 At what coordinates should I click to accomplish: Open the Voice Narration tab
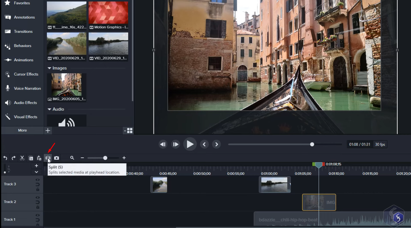(x=22, y=88)
